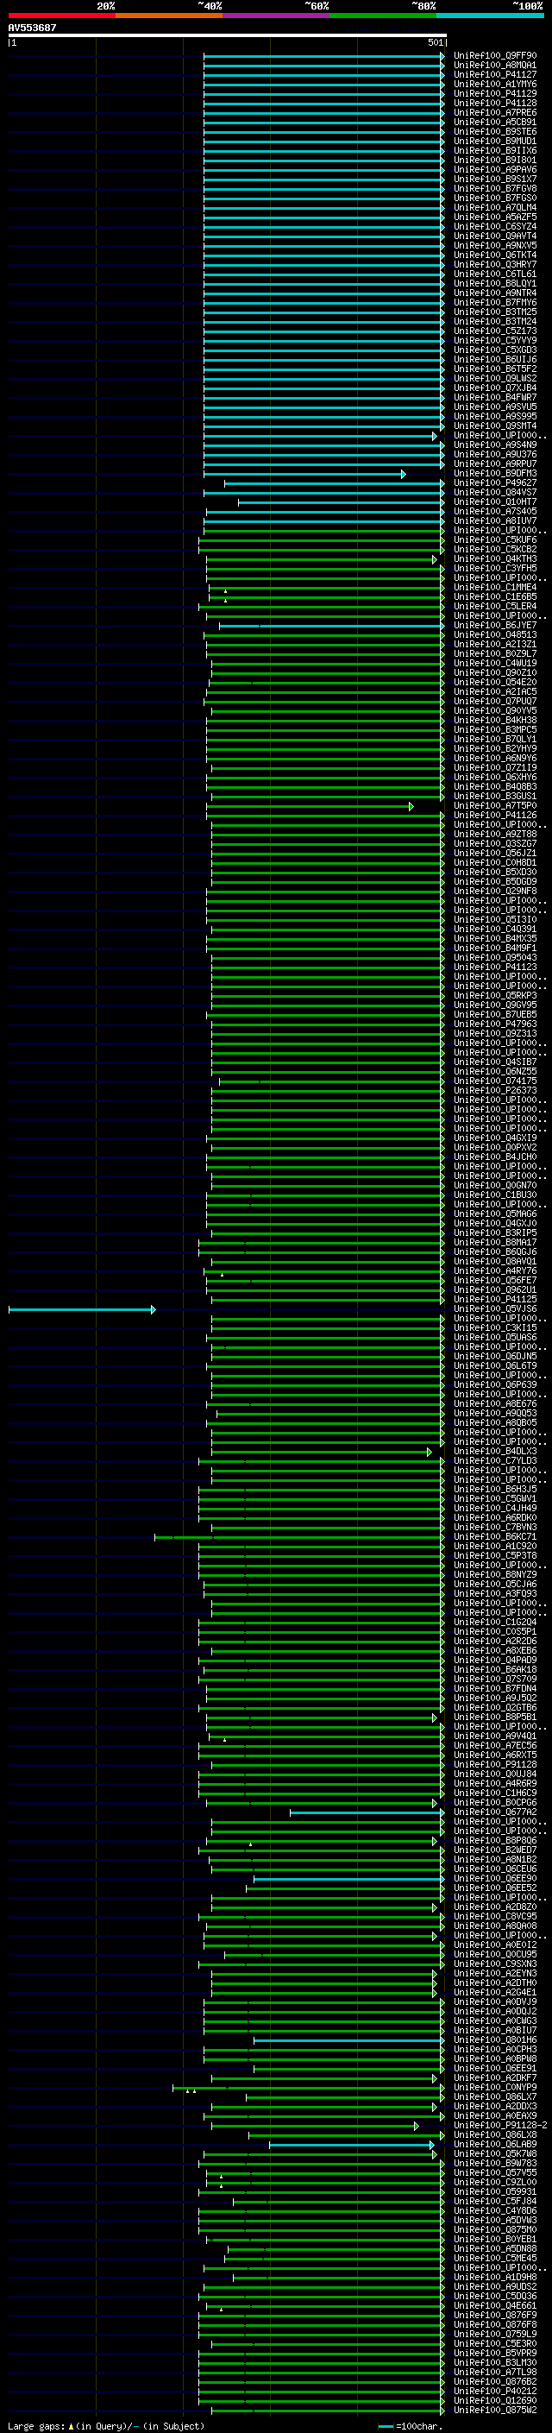The image size is (552, 2433).
Task: Click the white AV553687 query sequence bar
Action: tap(228, 35)
